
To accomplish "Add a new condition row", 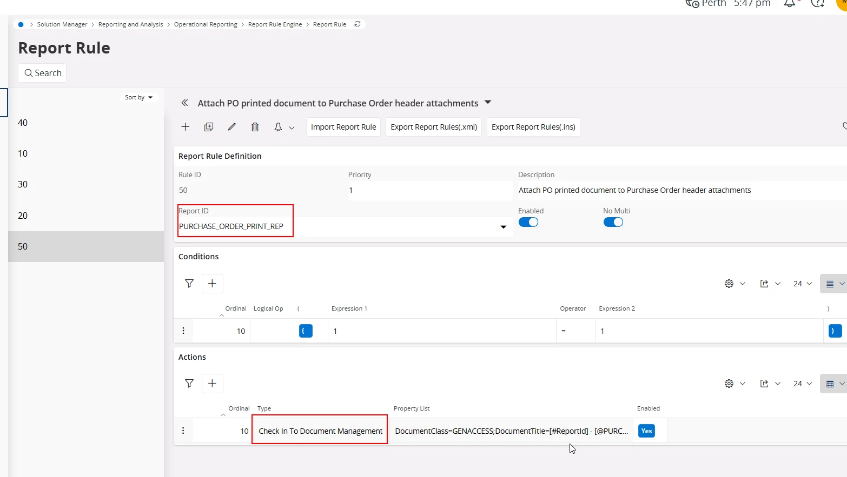I will 213,284.
